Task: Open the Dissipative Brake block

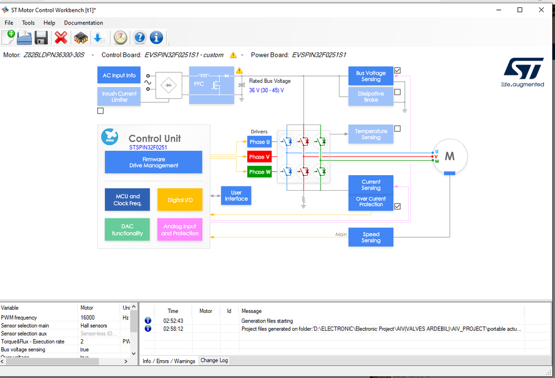Action: click(371, 96)
